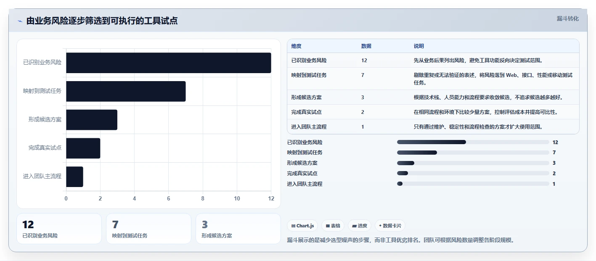This screenshot has height=261, width=596.
Task: Click the table value 1 in 数据 column
Action: pyautogui.click(x=363, y=127)
